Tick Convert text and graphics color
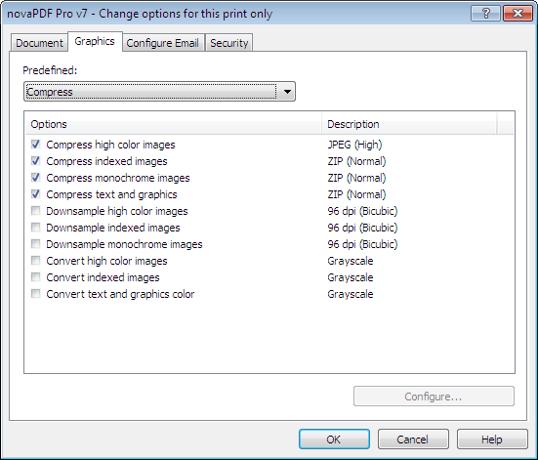This screenshot has width=538, height=460. click(36, 294)
